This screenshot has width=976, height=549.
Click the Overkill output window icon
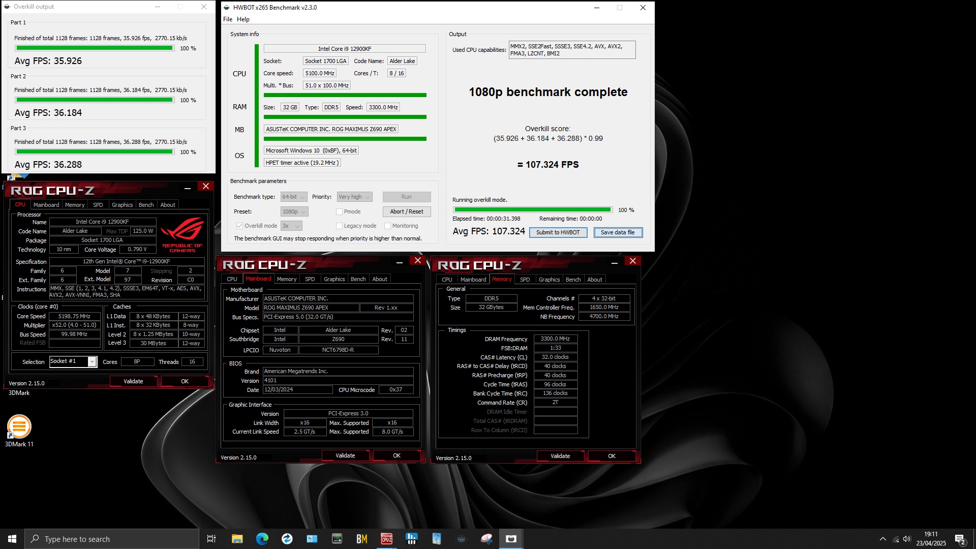click(7, 7)
